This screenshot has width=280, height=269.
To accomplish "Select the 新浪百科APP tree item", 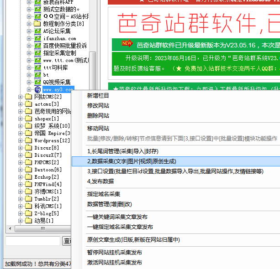I will point(58,2).
